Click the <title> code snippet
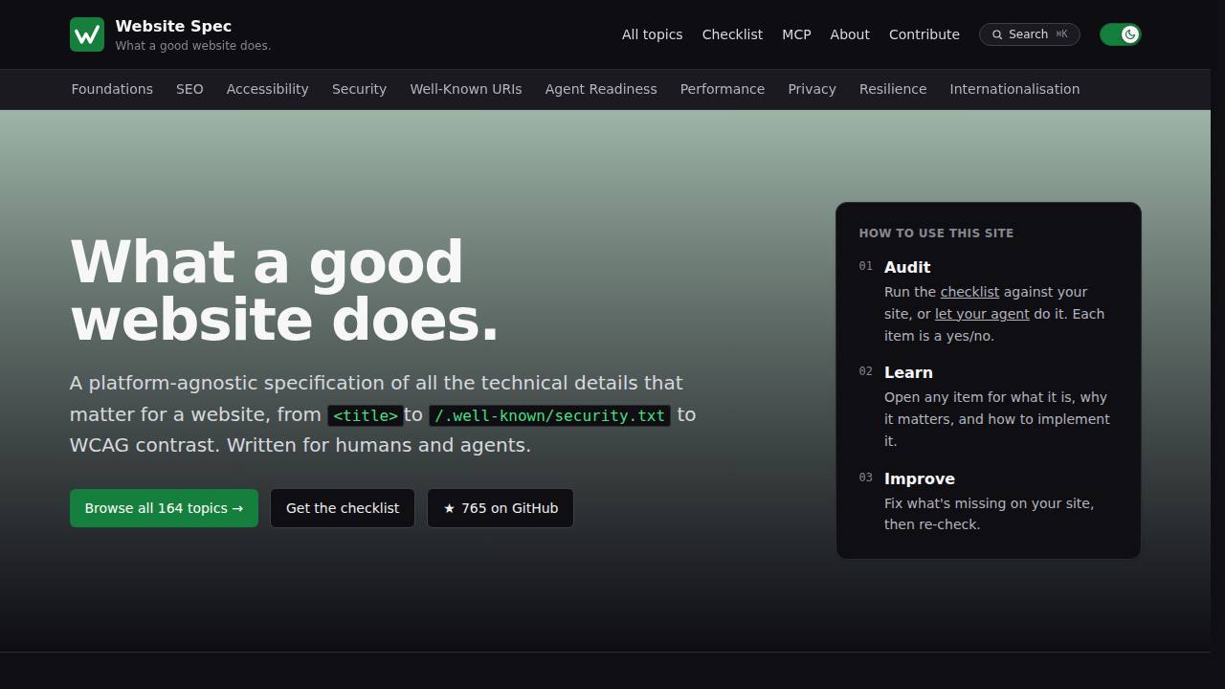Image resolution: width=1225 pixels, height=689 pixels. pos(365,415)
